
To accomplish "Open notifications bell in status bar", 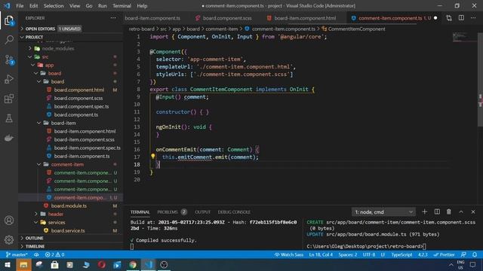I will pos(475,254).
